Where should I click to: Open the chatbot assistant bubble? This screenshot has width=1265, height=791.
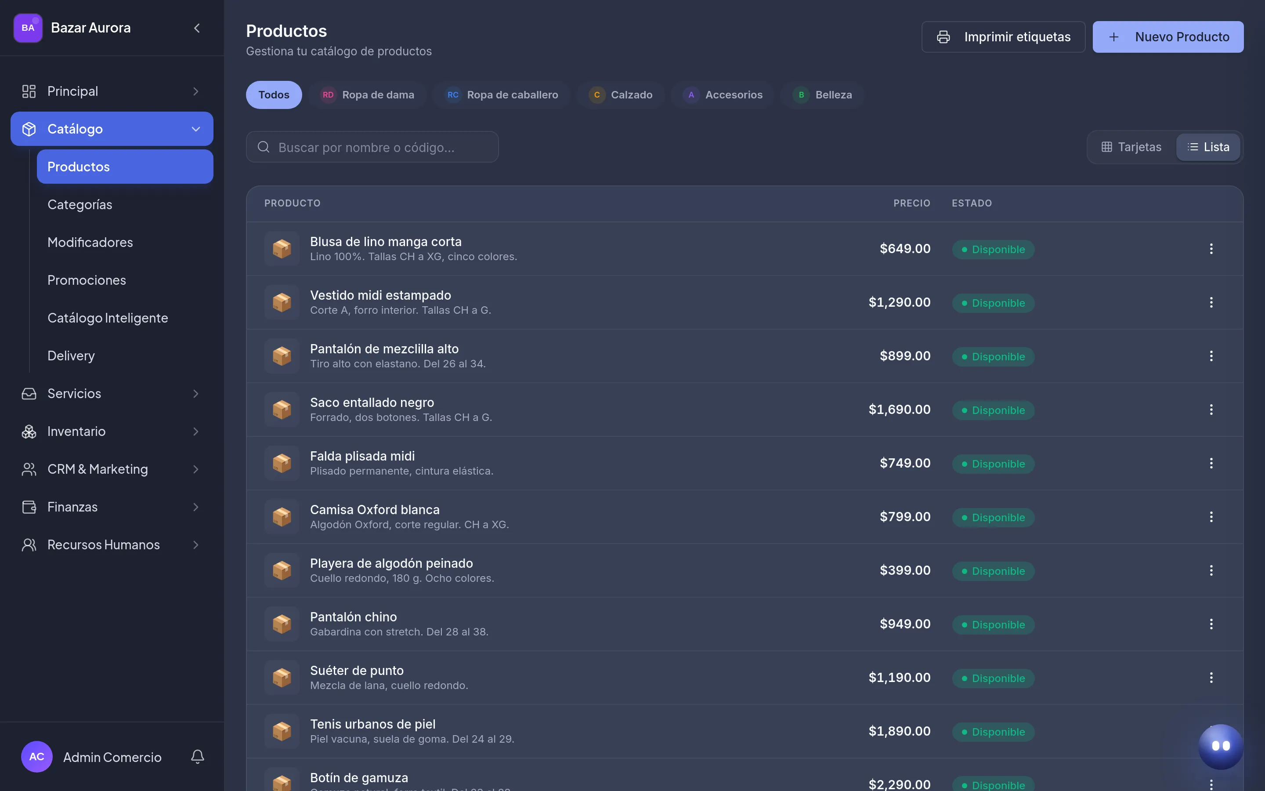1221,747
